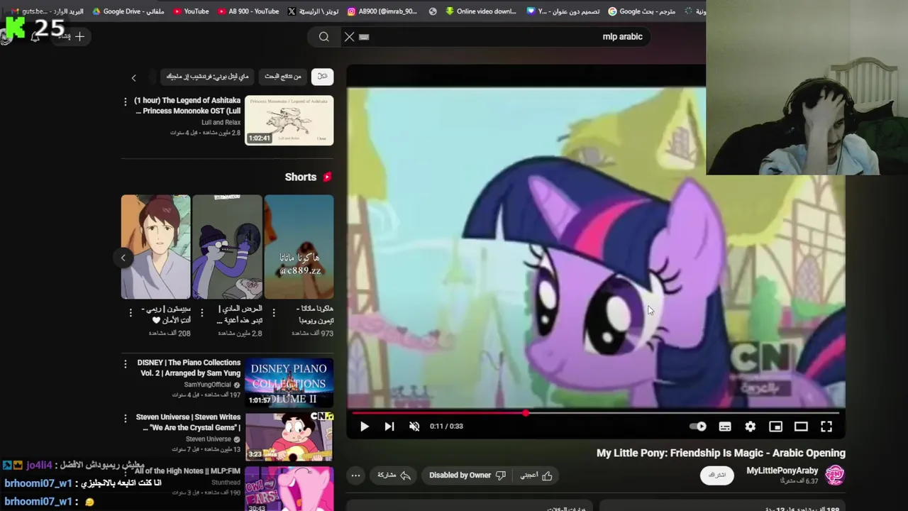Switch to theater mode view
The image size is (908, 511).
801,427
